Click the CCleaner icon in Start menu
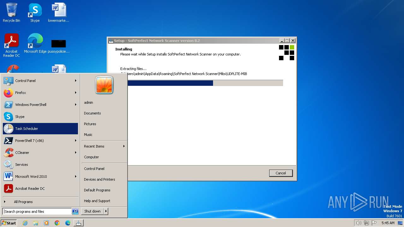Image resolution: width=404 pixels, height=227 pixels. click(x=9, y=153)
